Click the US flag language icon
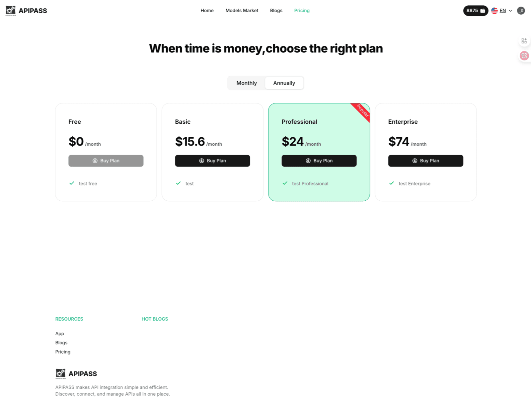The height and width of the screenshot is (398, 531). 494,11
